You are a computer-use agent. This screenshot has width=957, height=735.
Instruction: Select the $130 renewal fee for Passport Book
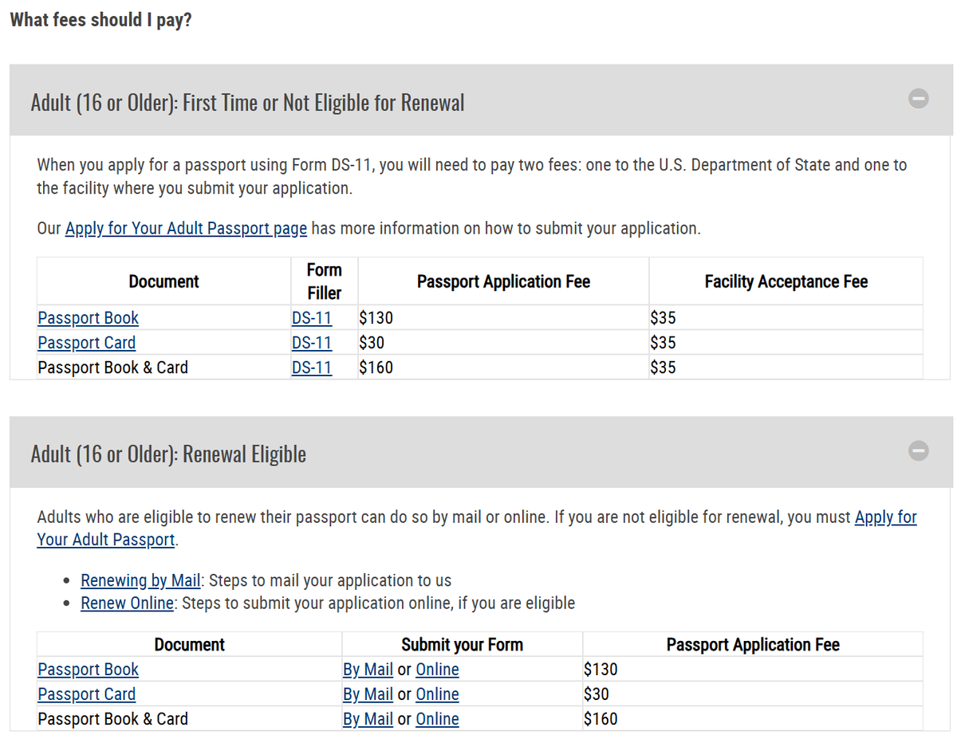pyautogui.click(x=601, y=670)
